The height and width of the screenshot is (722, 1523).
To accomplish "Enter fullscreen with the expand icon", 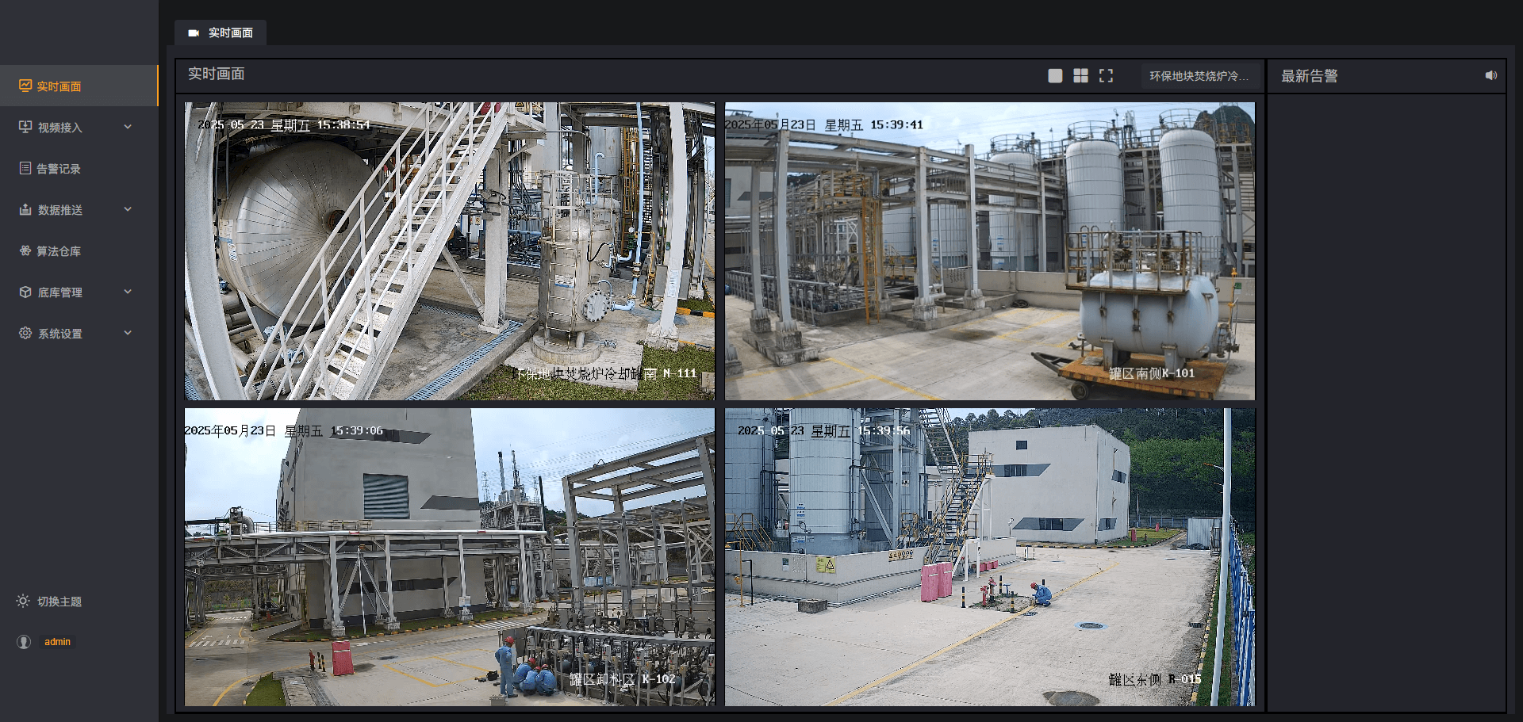I will (x=1106, y=76).
